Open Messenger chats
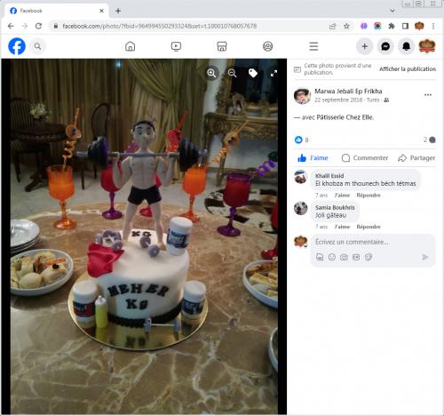This screenshot has width=444, height=416. (x=385, y=46)
